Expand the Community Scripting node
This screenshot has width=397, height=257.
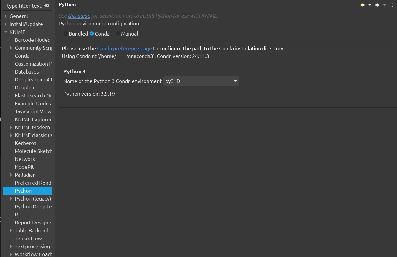[x=11, y=48]
